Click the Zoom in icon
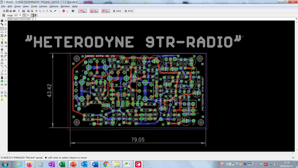298x168 pixels. point(40,11)
